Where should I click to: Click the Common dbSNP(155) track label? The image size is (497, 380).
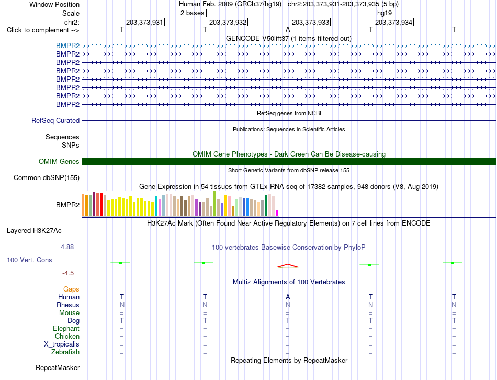point(46,177)
